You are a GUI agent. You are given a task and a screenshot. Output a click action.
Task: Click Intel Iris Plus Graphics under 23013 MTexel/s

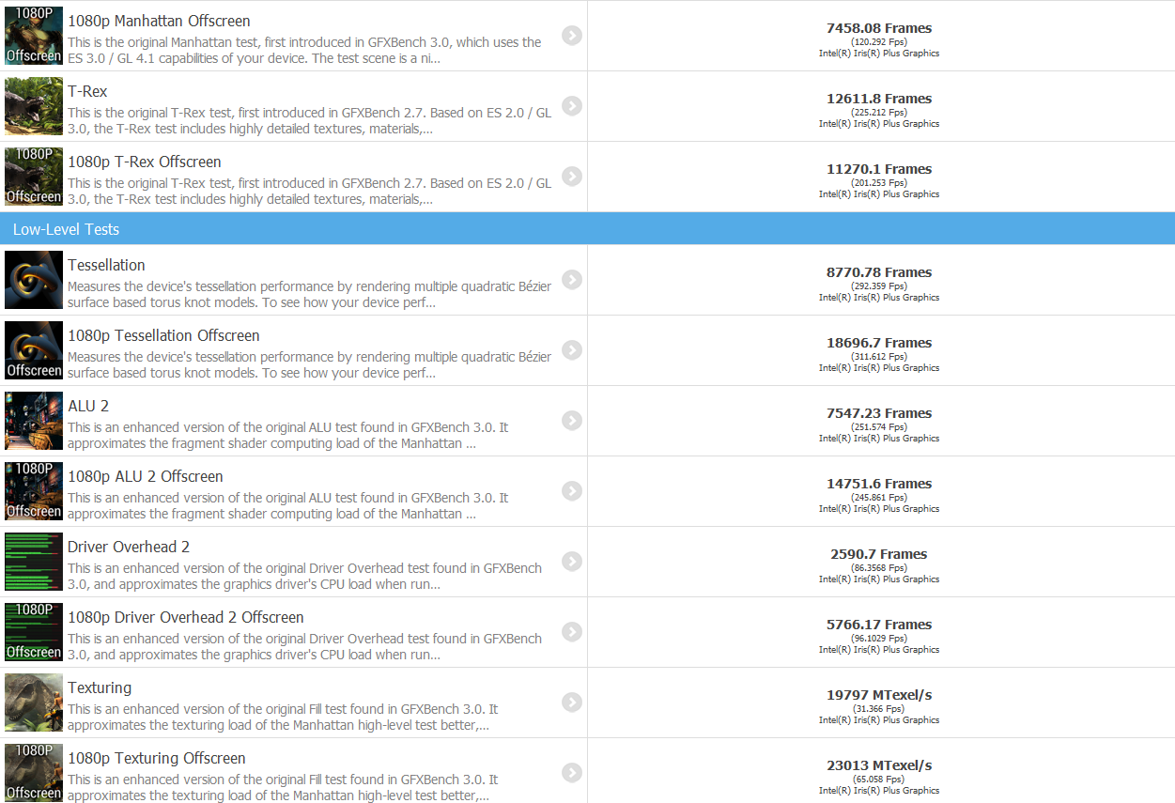click(x=879, y=791)
